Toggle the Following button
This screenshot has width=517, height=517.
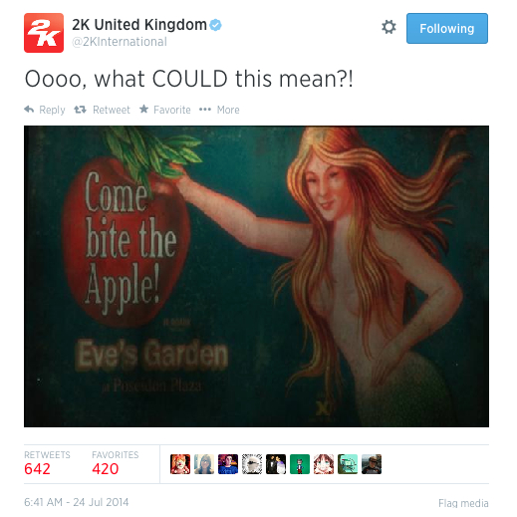tap(447, 29)
